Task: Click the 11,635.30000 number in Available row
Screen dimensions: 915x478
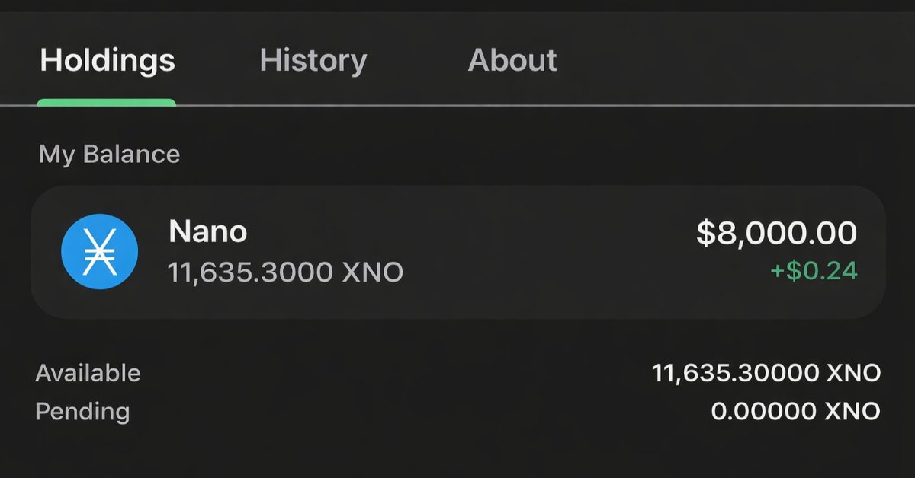Action: click(x=735, y=373)
